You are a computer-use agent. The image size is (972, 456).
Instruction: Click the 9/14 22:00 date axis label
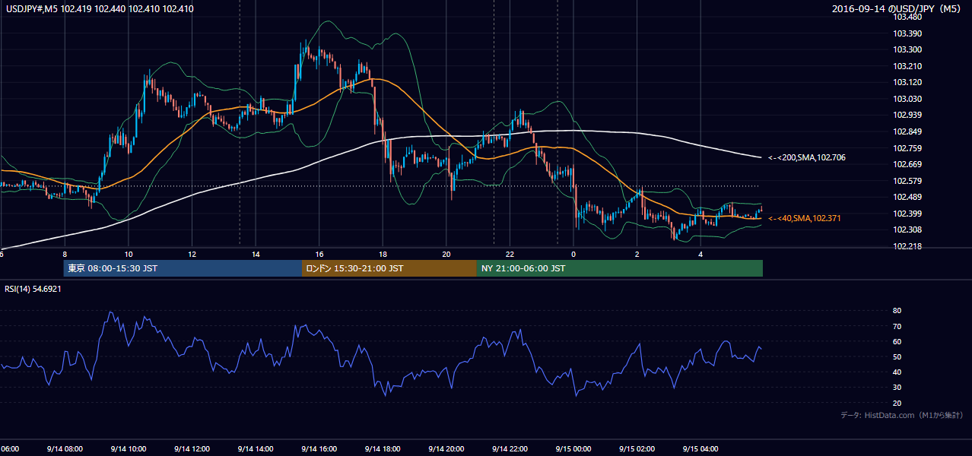click(510, 448)
